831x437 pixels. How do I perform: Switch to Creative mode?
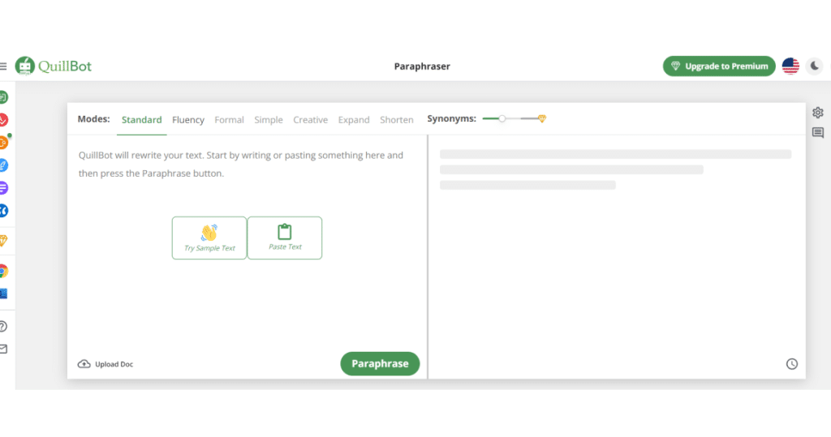point(311,120)
